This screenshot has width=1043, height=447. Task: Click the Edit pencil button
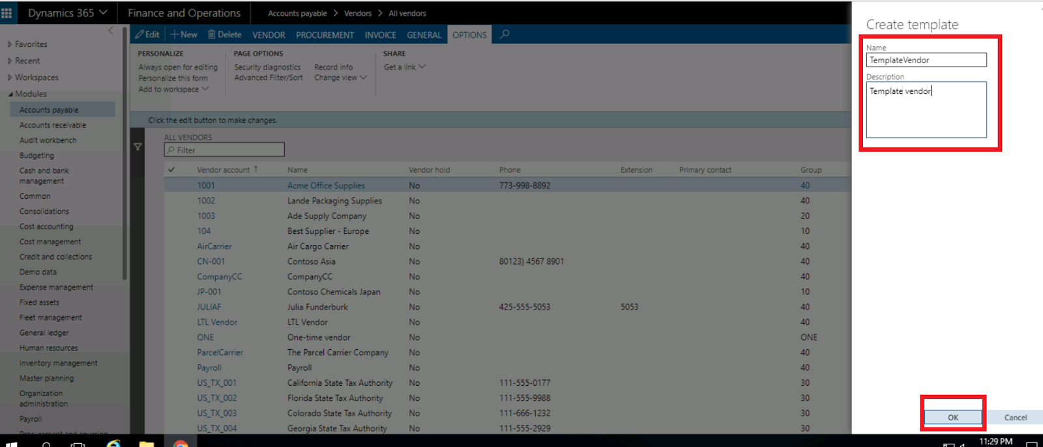tap(147, 35)
